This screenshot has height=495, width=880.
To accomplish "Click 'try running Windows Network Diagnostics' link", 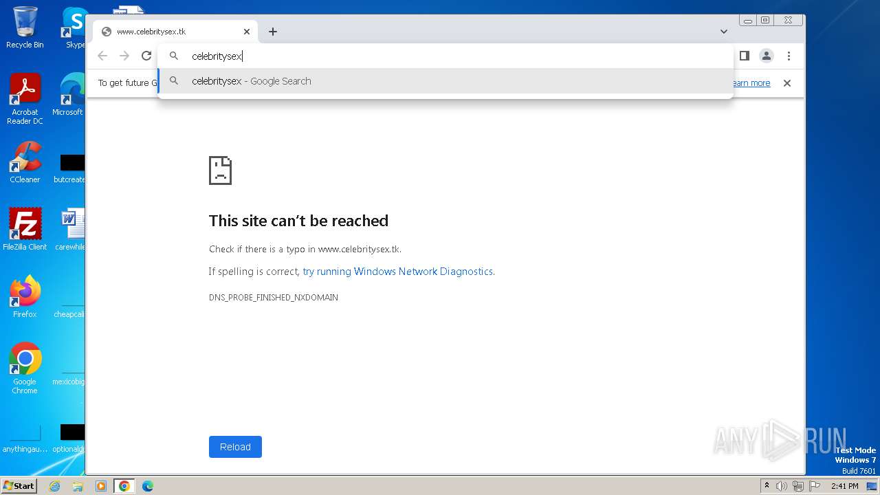I will click(x=397, y=272).
